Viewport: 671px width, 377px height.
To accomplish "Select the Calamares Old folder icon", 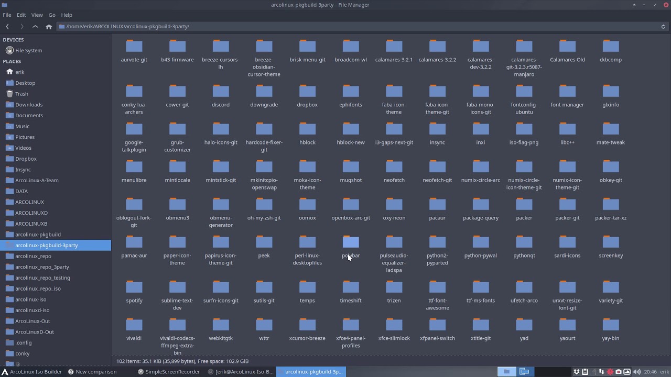I will 567,46.
